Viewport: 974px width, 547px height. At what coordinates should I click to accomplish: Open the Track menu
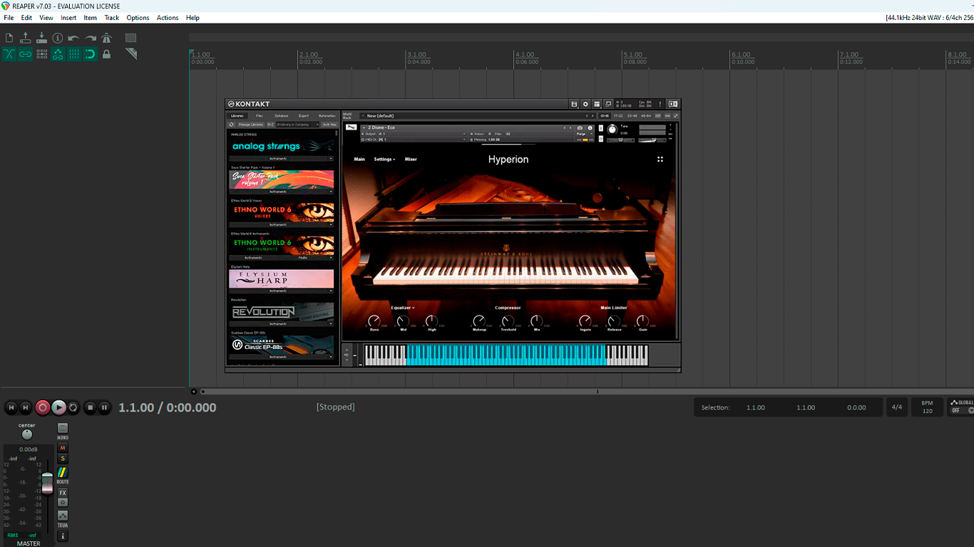tap(112, 18)
